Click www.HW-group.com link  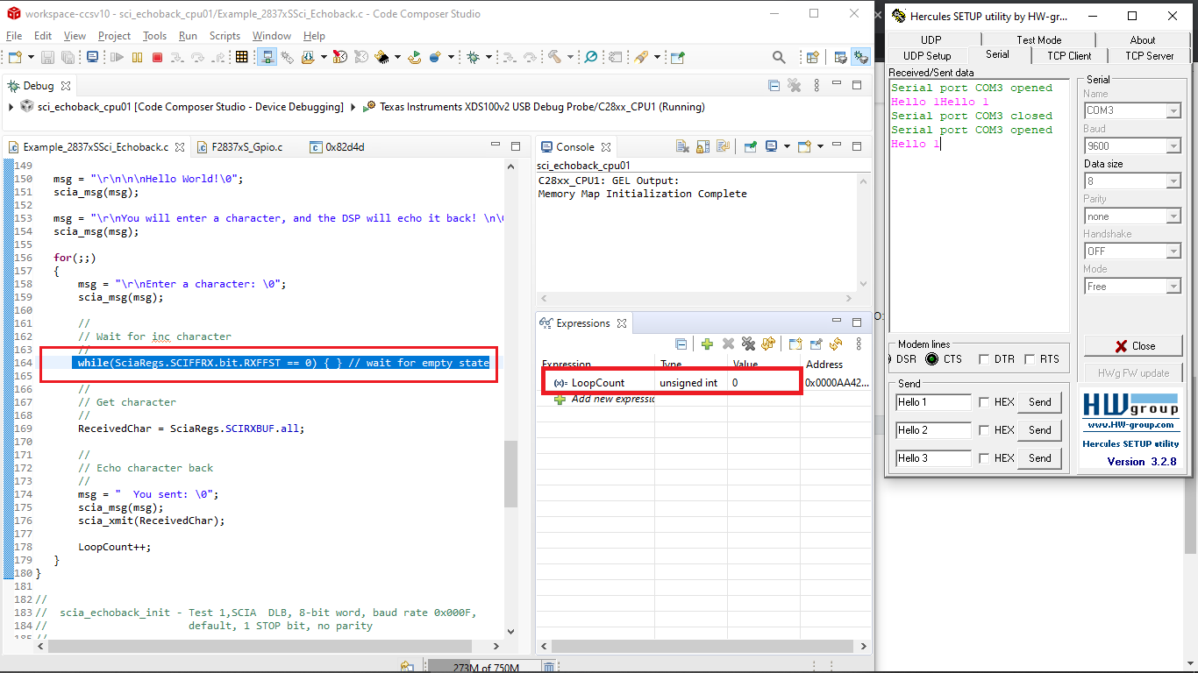(1130, 425)
